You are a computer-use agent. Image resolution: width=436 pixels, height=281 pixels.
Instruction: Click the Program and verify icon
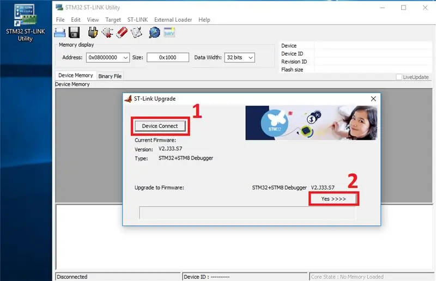(x=137, y=33)
